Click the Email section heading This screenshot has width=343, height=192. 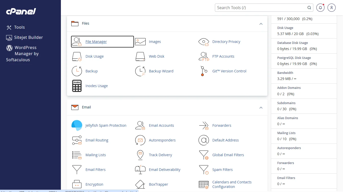(86, 107)
